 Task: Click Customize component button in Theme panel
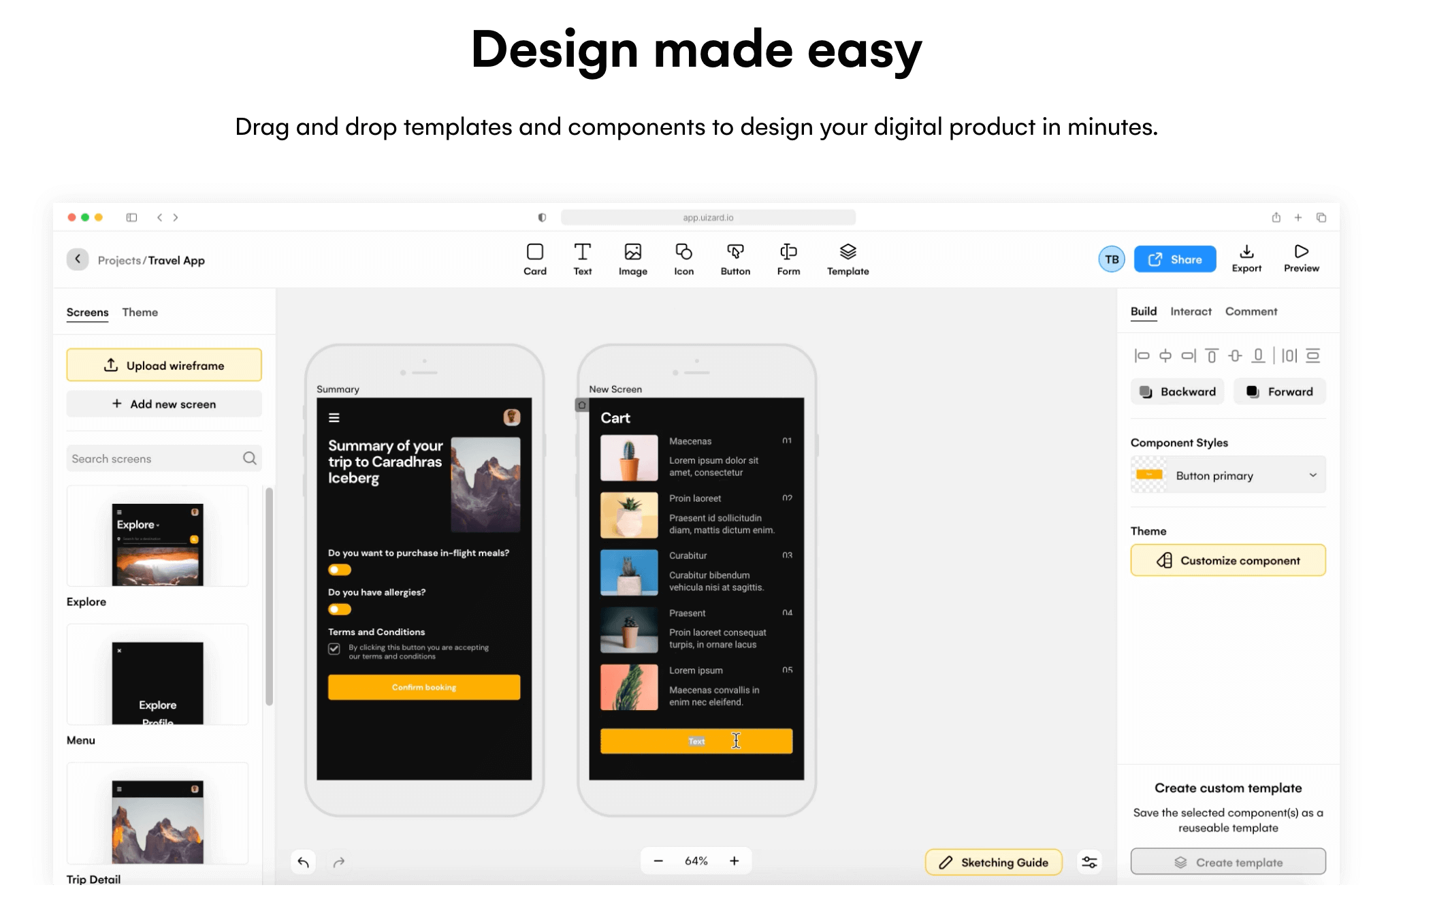[1227, 560]
